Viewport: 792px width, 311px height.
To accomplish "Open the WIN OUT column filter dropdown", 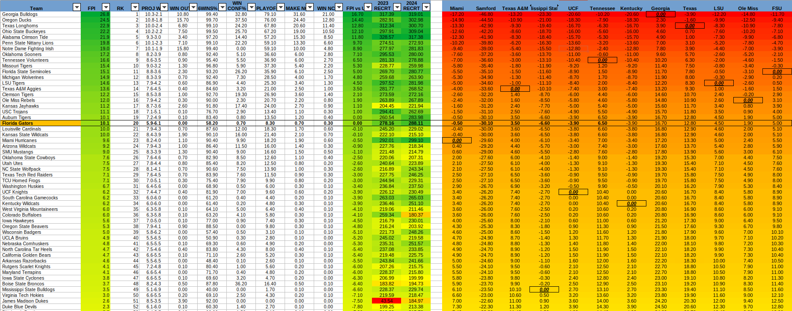I will [193, 7].
